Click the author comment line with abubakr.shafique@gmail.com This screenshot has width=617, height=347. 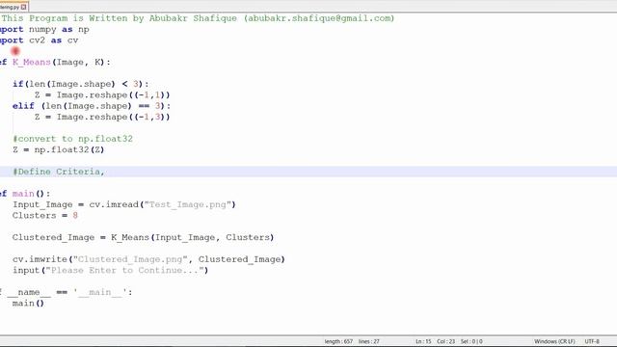pos(198,18)
